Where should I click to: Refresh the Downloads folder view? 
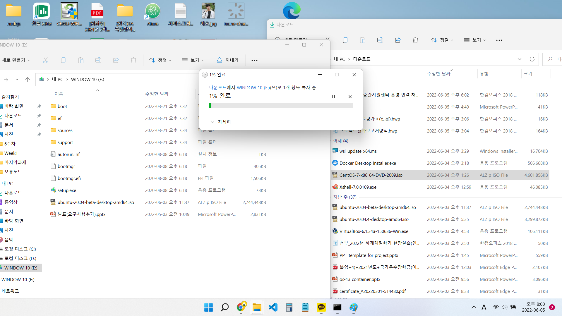tap(532, 59)
